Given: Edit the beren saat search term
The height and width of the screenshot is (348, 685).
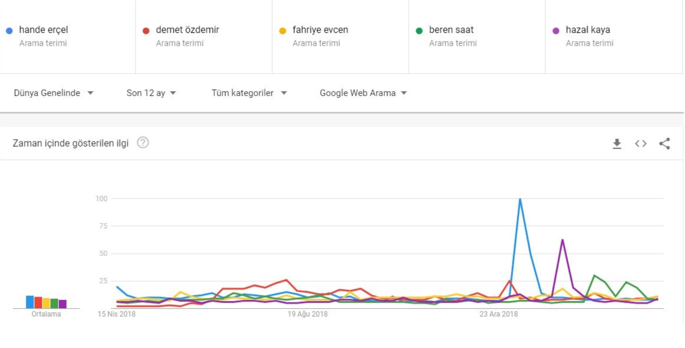Looking at the screenshot, I should click(x=451, y=30).
